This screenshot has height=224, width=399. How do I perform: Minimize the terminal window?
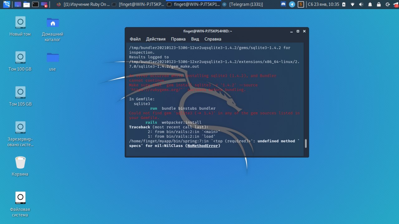point(291,31)
